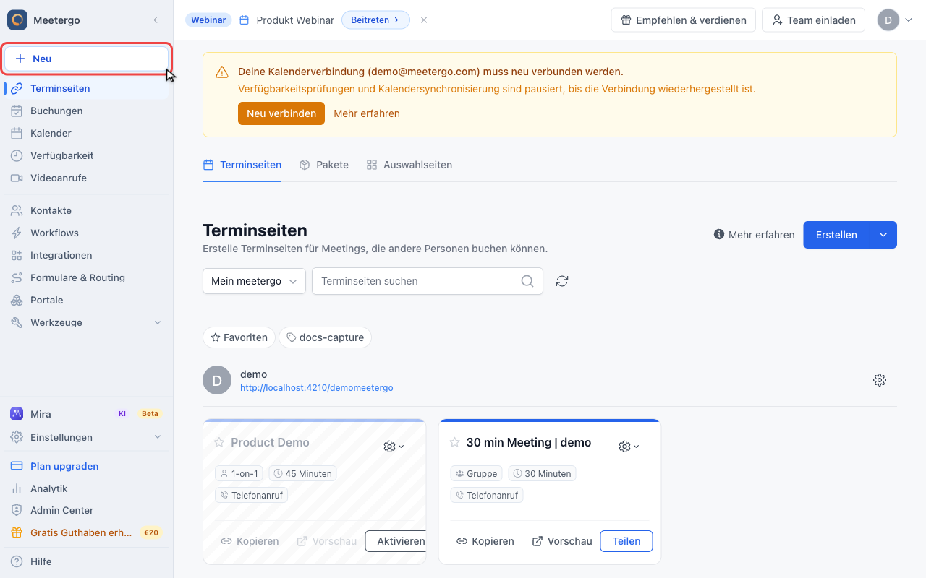Viewport: 926px width, 578px height.
Task: Switch to the Auswahlseiten tab
Action: point(409,165)
